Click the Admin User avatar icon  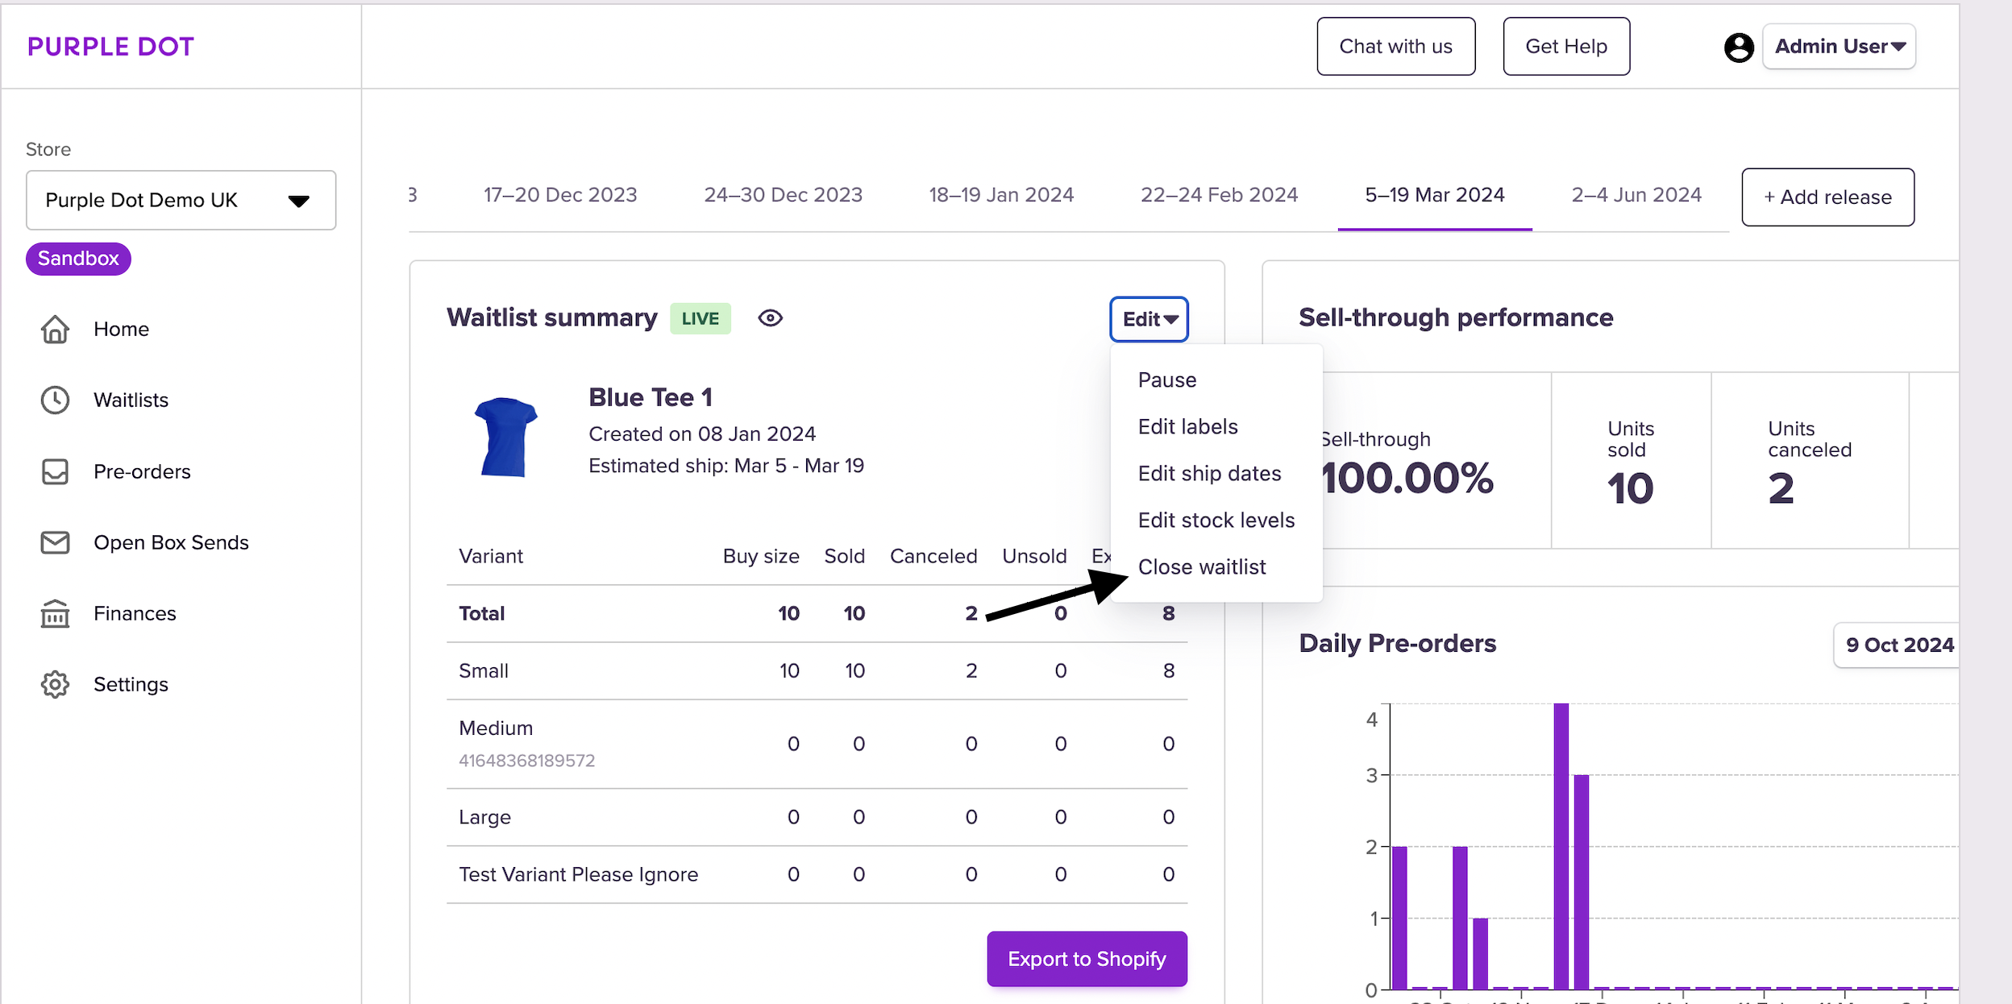pos(1738,48)
